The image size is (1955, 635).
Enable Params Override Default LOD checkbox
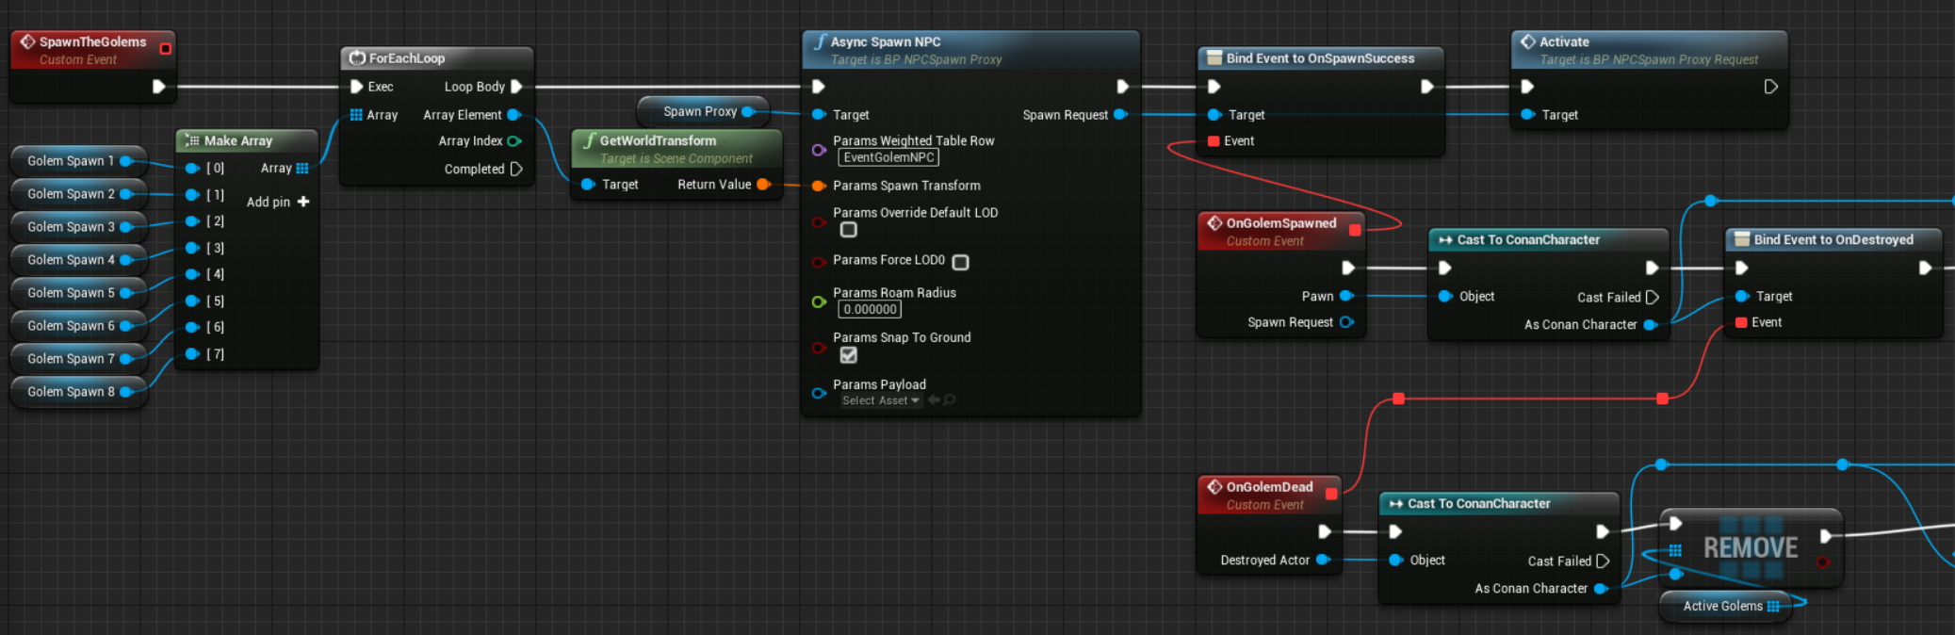(x=849, y=230)
